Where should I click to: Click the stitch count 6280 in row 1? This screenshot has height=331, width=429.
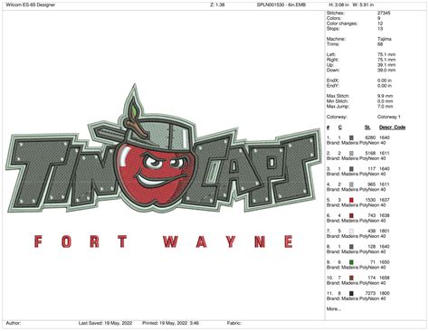tap(370, 137)
